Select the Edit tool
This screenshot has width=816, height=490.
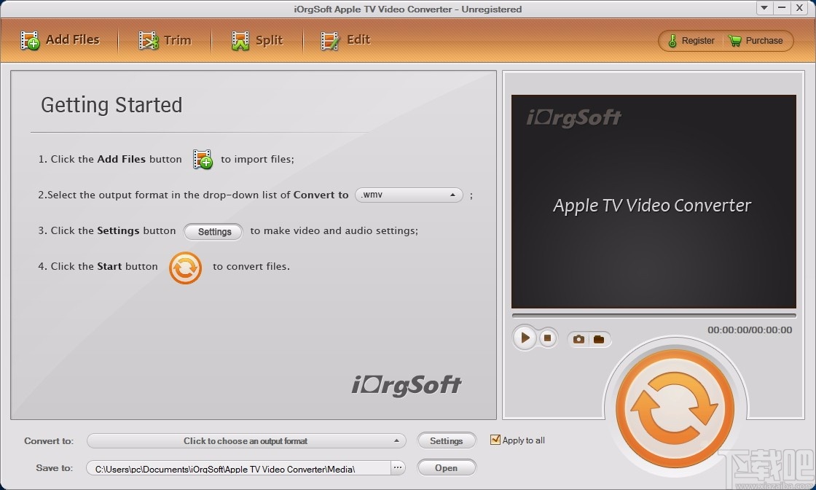[x=345, y=40]
